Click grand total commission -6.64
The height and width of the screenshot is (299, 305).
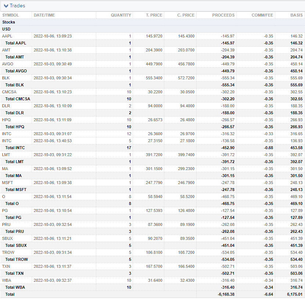(x=269, y=295)
